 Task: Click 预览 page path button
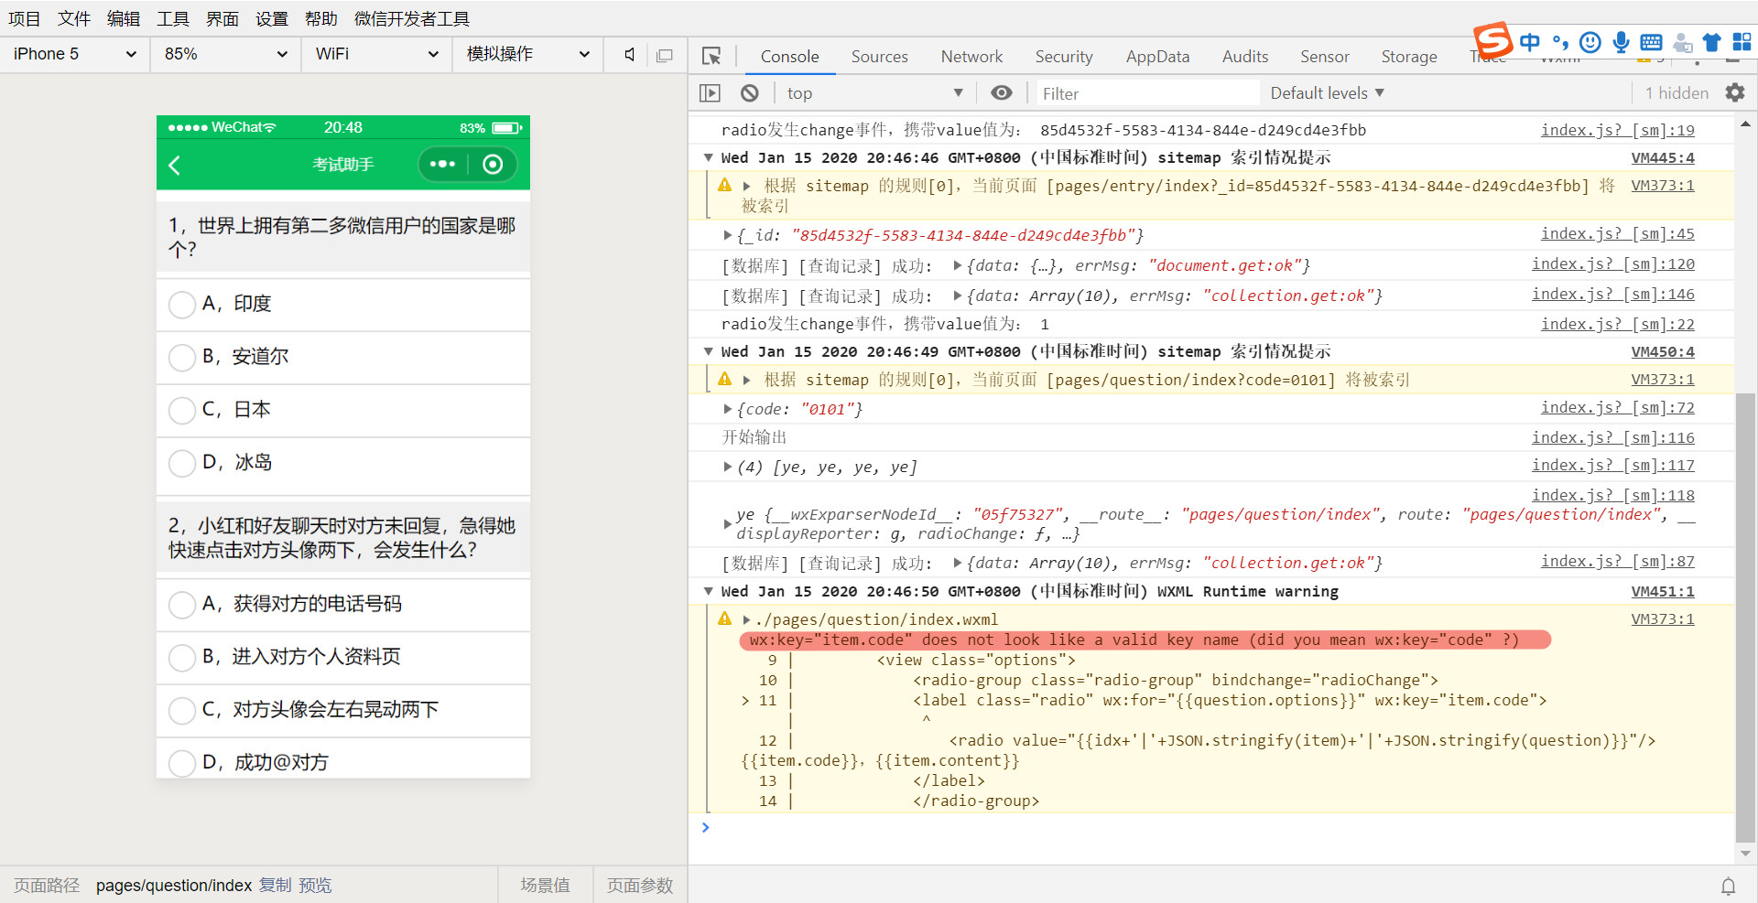(315, 885)
